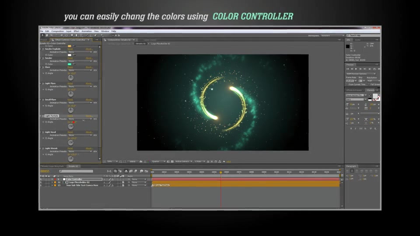Screen dimensions: 420x236
Task: Toggle Light Head effect fx switch
Action: [x=43, y=132]
